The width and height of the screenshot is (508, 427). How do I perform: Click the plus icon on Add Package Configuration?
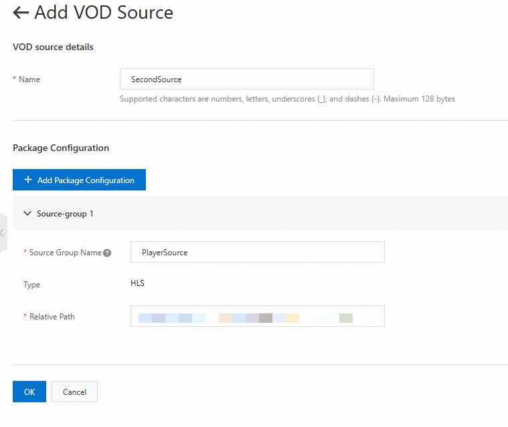[28, 180]
